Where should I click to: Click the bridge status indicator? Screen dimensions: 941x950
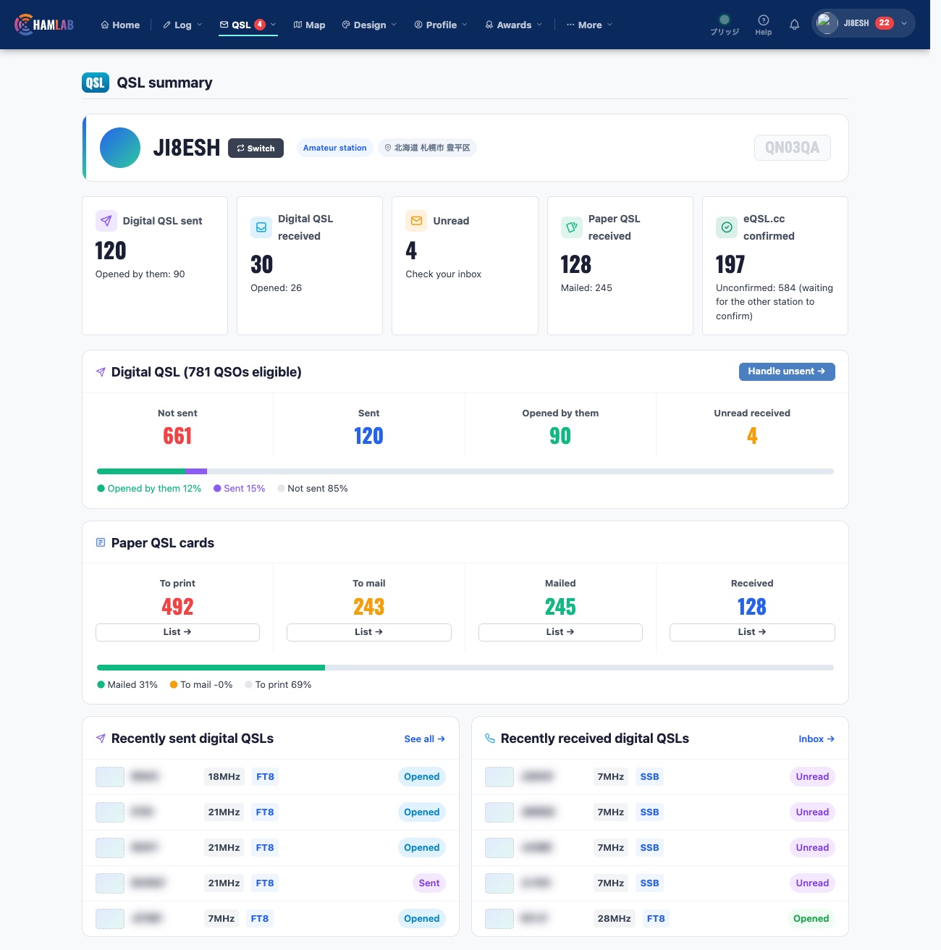725,25
